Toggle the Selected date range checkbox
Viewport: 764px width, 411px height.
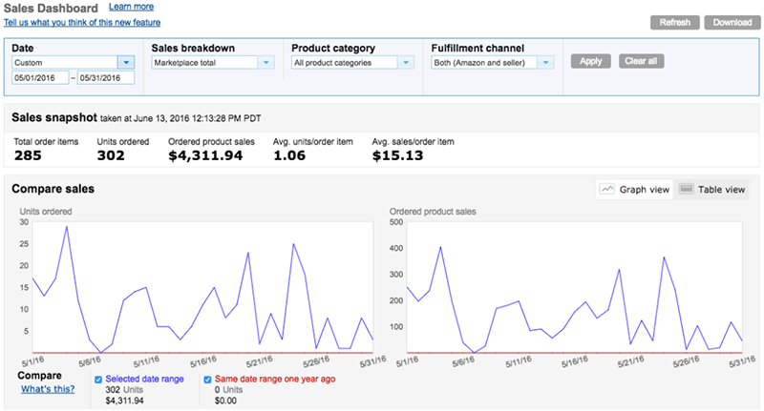(98, 379)
